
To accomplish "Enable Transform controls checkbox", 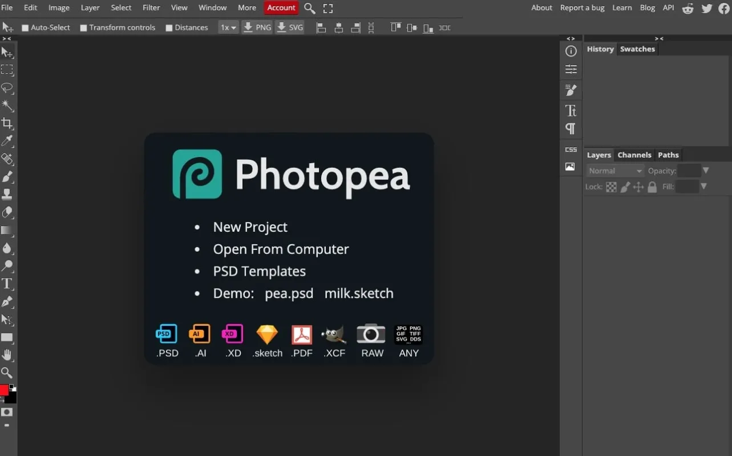I will (x=83, y=28).
